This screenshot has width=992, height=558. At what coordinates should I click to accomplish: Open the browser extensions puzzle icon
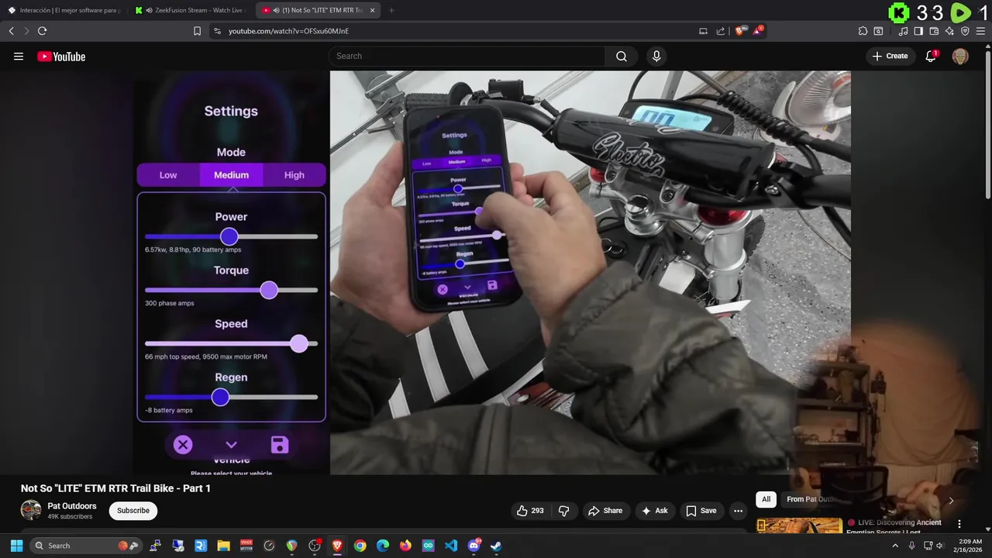click(863, 31)
